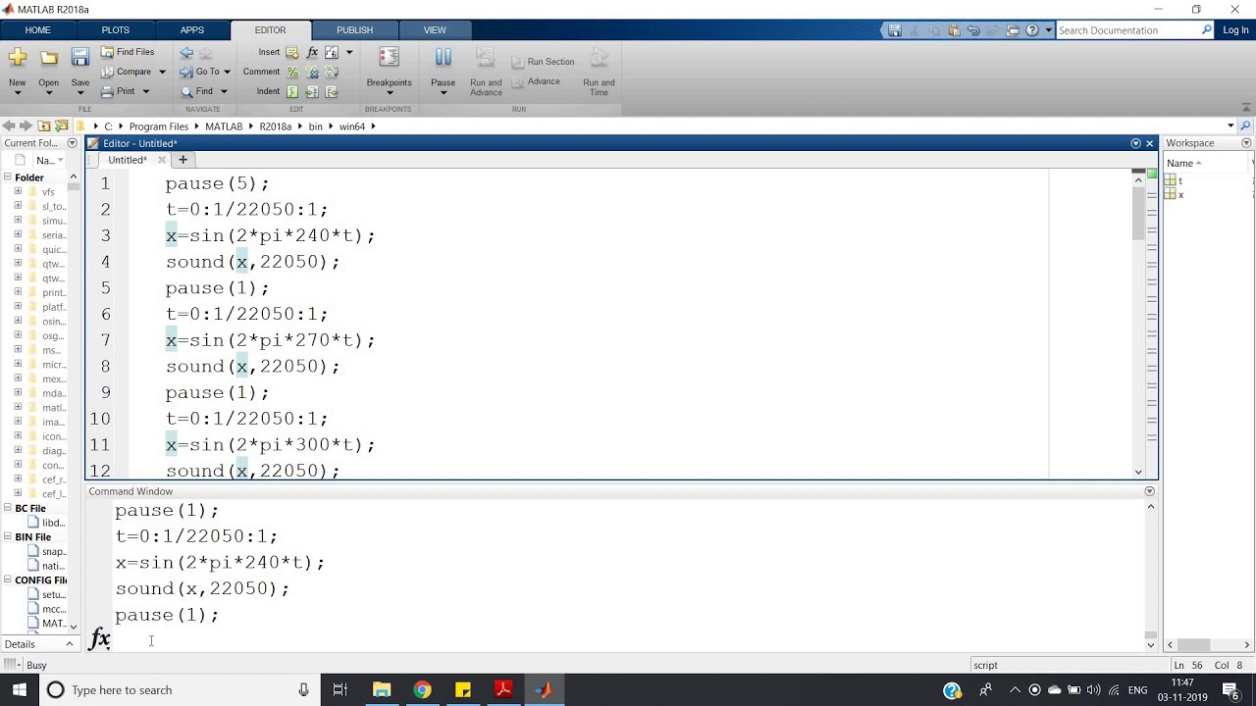Click the Workspace horizontal scrollbar
This screenshot has height=706, width=1256.
click(1209, 644)
